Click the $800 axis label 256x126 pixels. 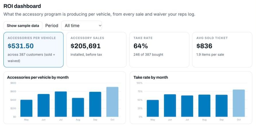tap(13, 83)
